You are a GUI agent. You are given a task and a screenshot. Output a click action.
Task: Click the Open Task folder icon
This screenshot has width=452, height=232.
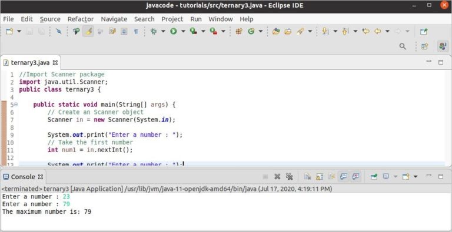pyautogui.click(x=288, y=31)
